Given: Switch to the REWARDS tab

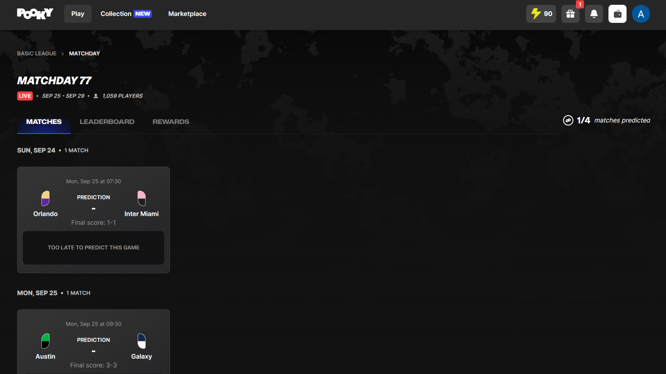Looking at the screenshot, I should click(171, 122).
